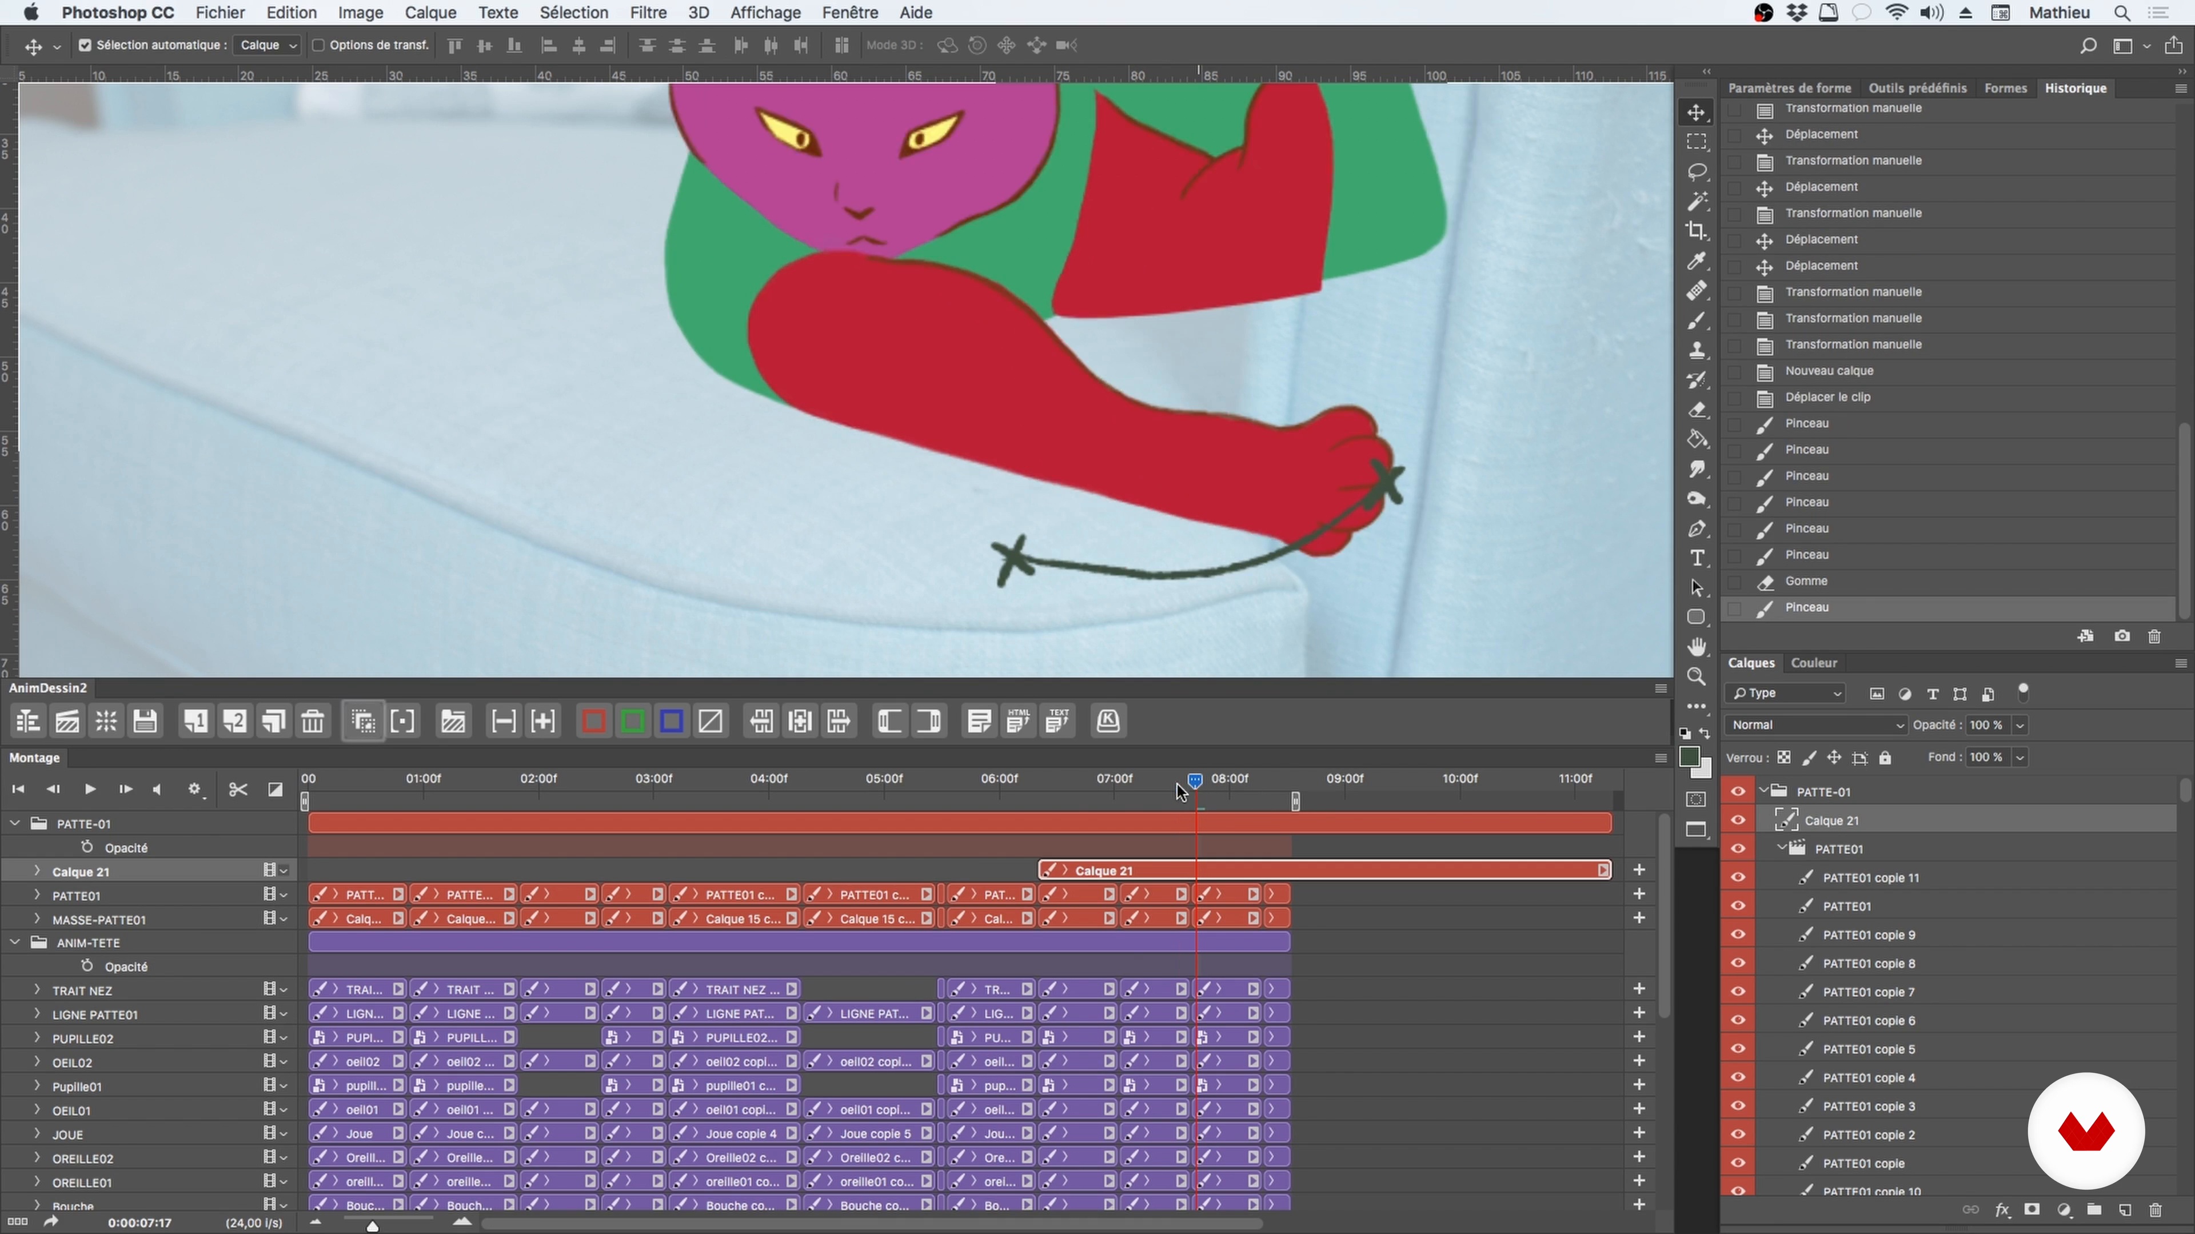
Task: Select the Hand tool
Action: (1697, 647)
